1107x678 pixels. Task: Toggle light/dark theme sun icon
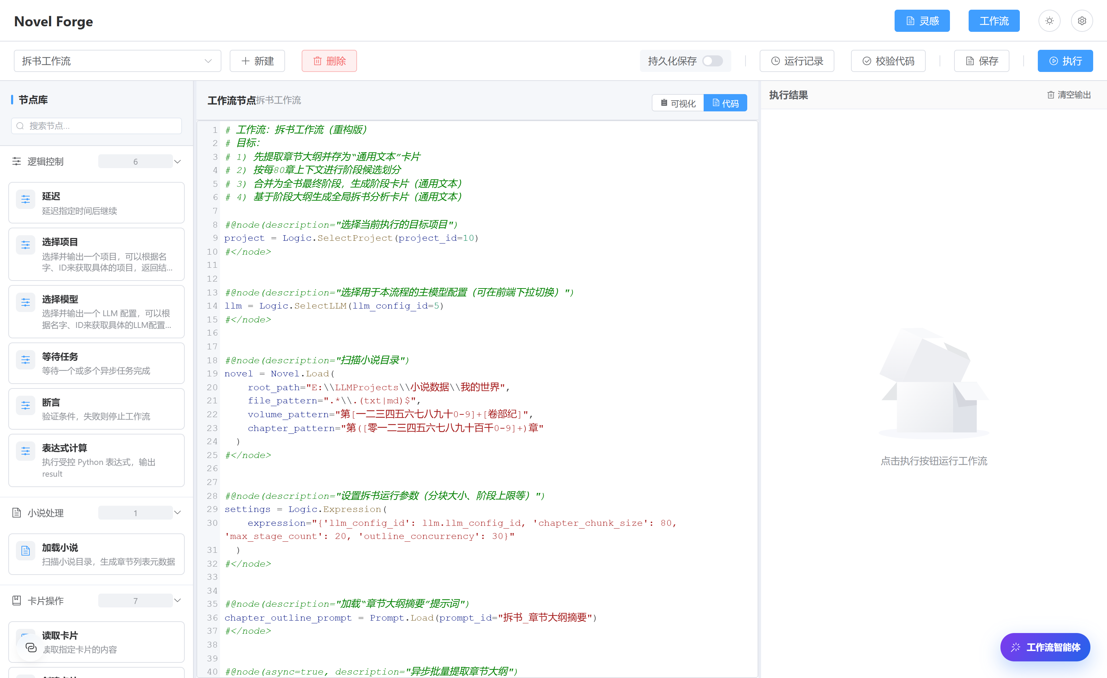[x=1049, y=21]
